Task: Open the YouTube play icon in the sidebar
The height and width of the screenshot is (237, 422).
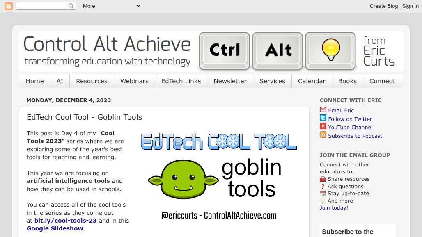Action: 323,127
